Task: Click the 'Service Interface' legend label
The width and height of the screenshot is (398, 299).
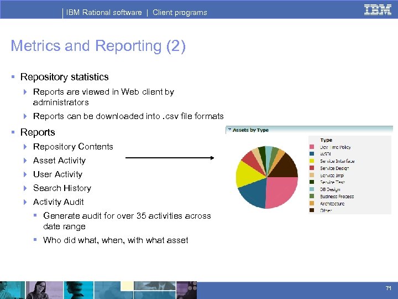Action: pyautogui.click(x=337, y=161)
